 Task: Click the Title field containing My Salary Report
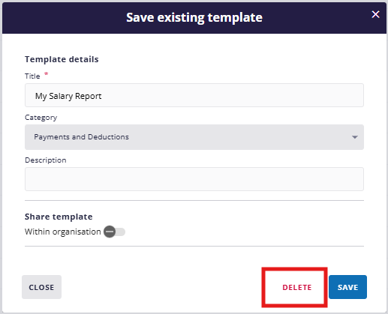194,95
